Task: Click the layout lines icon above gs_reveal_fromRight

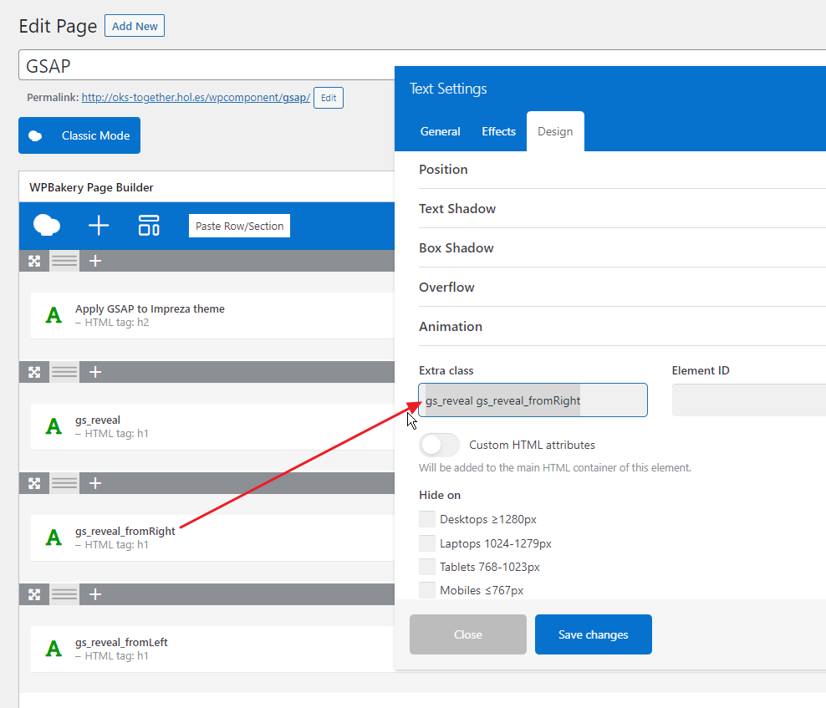Action: click(x=64, y=483)
